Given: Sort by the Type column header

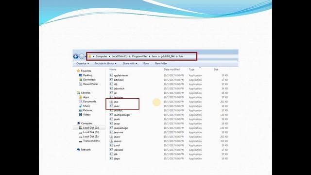Looking at the screenshot, I should 191,70.
